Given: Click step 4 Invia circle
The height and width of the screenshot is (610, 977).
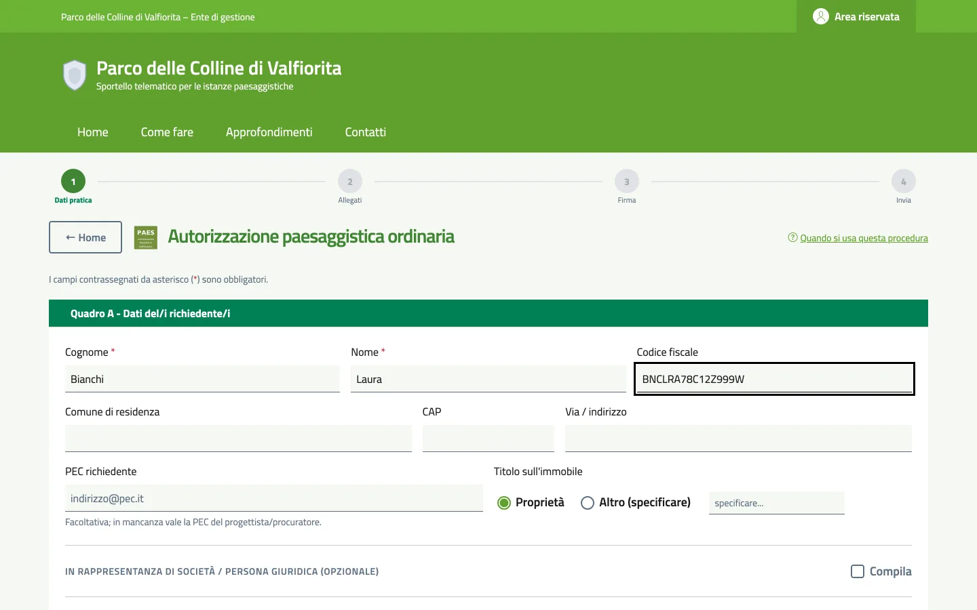Looking at the screenshot, I should [x=904, y=181].
